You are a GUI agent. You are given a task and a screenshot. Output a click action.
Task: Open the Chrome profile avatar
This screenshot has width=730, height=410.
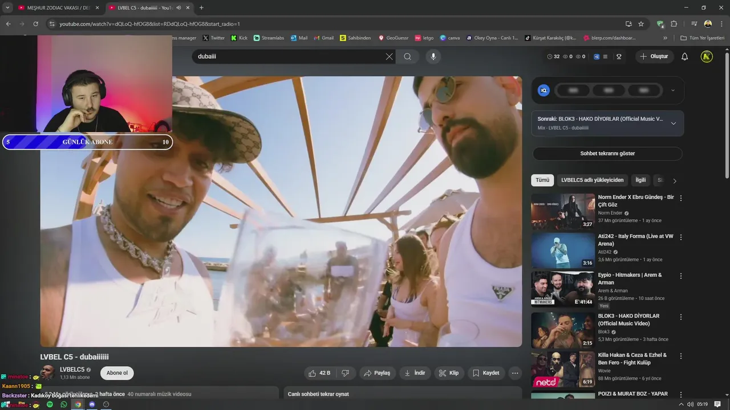click(x=708, y=24)
